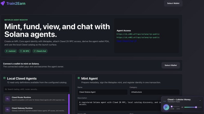The height and width of the screenshot is (114, 204).
Task: Click the chat bubble icon in Clawd chat badge
Action: pos(35,51)
